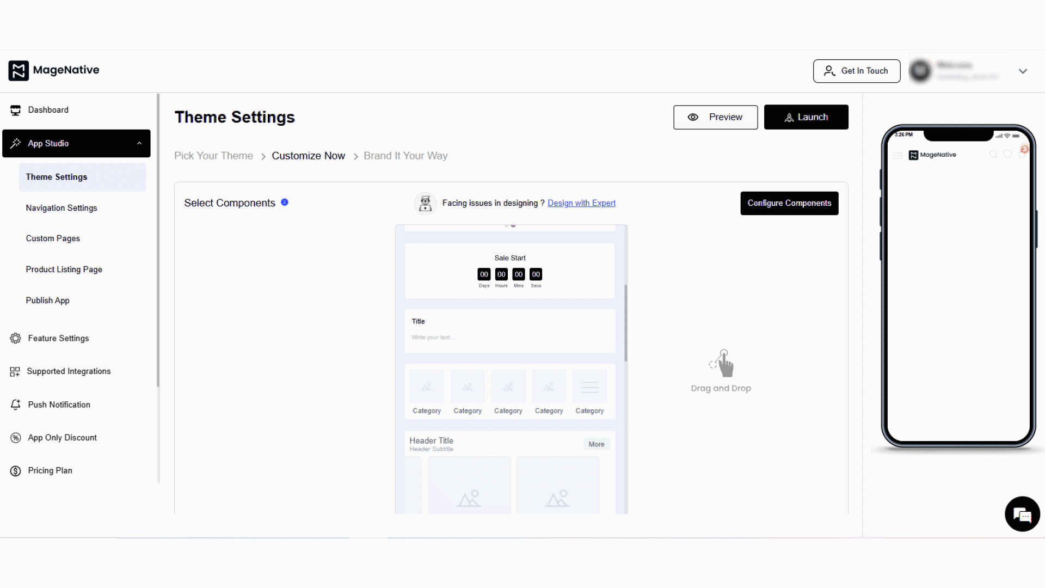Open Pricing Plan in the sidebar

[50, 470]
